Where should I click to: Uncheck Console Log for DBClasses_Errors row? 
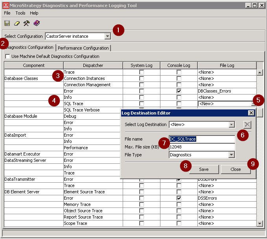point(179,91)
